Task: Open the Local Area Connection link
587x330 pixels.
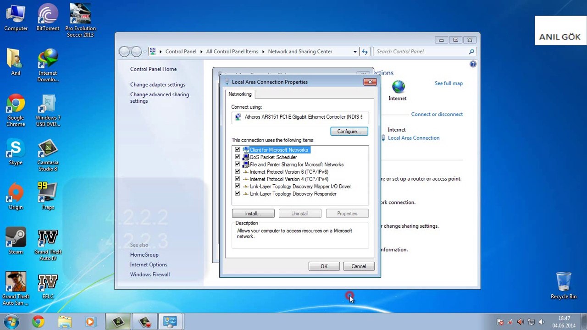Action: (x=414, y=138)
